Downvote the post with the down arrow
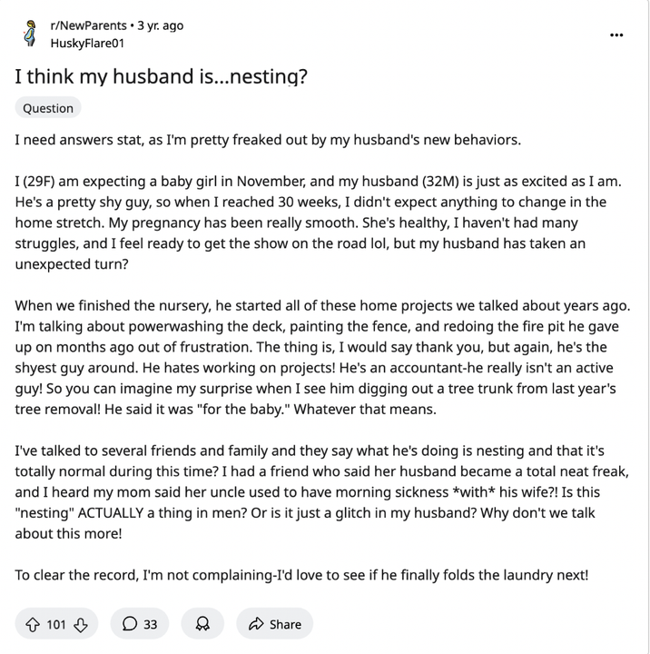This screenshot has width=650, height=654. tap(81, 624)
